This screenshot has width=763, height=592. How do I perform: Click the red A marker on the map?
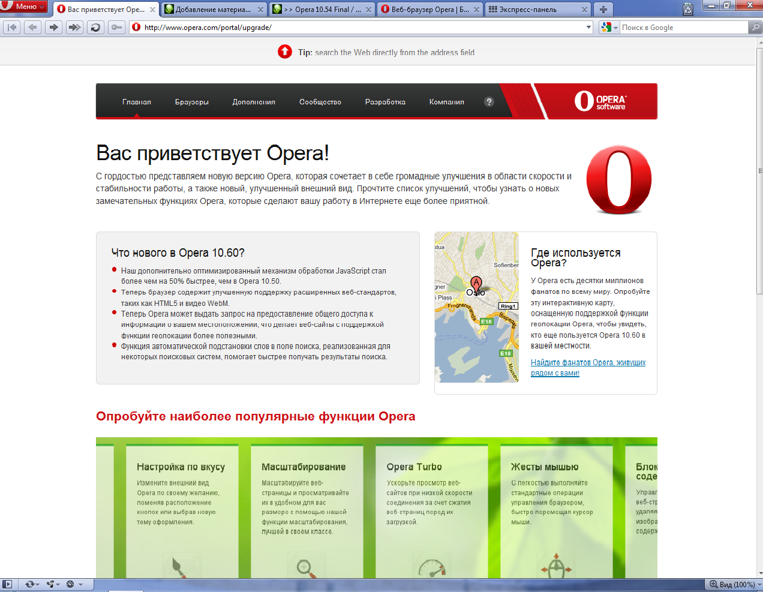pyautogui.click(x=476, y=284)
